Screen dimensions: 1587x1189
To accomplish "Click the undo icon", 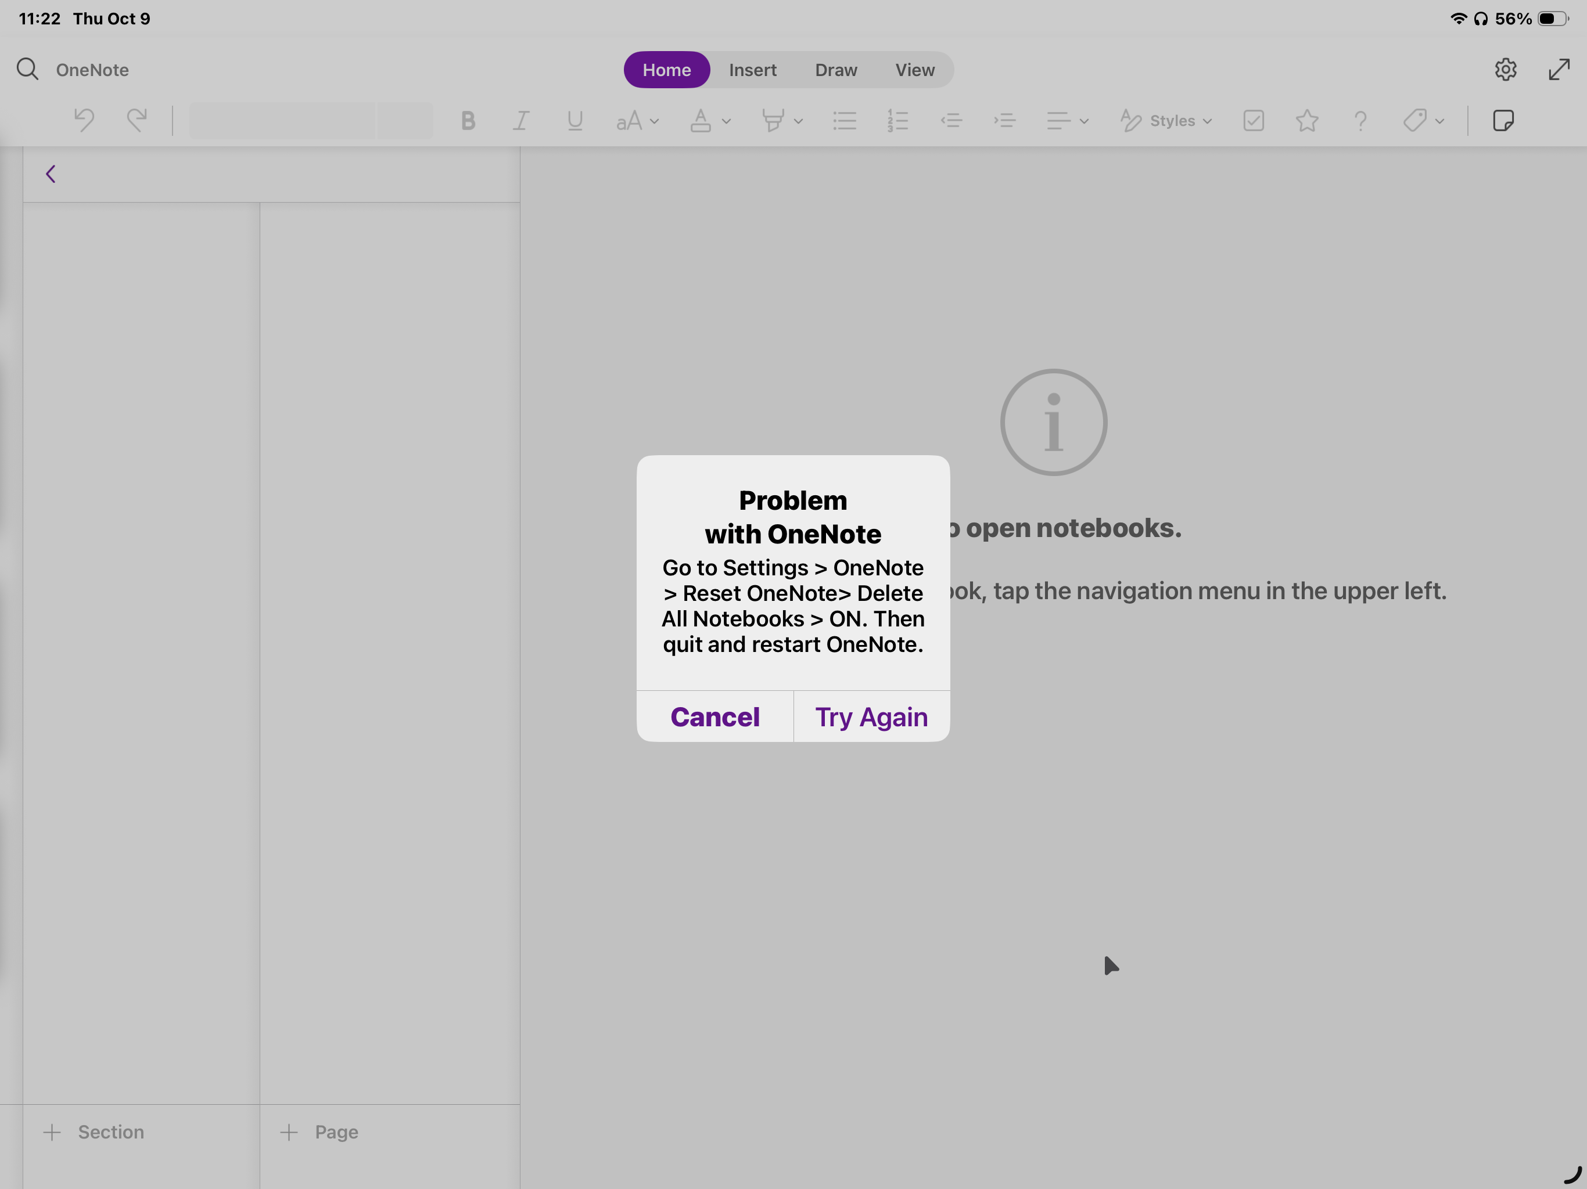I will 84,120.
